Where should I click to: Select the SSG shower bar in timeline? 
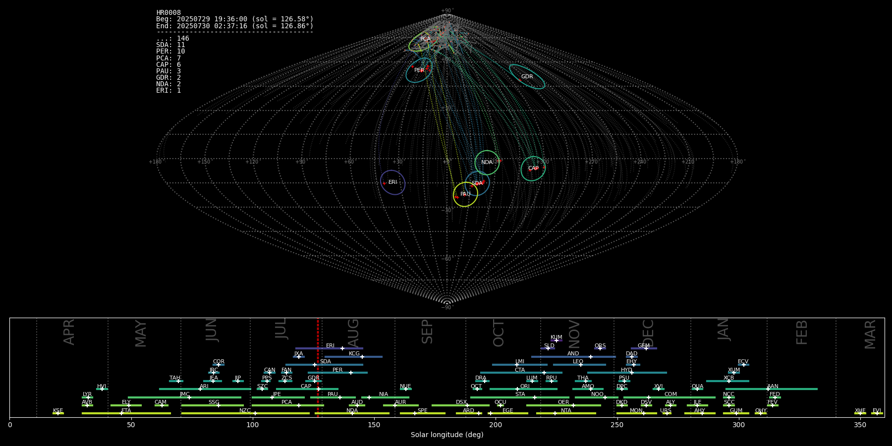[x=214, y=405]
